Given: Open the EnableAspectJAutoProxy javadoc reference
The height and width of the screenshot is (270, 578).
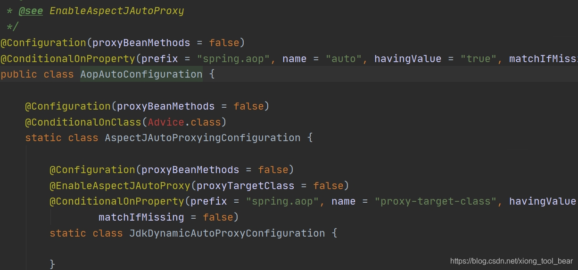Looking at the screenshot, I should coord(116,10).
